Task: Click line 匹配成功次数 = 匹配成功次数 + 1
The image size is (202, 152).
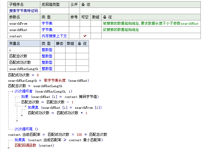Action: click(x=58, y=113)
